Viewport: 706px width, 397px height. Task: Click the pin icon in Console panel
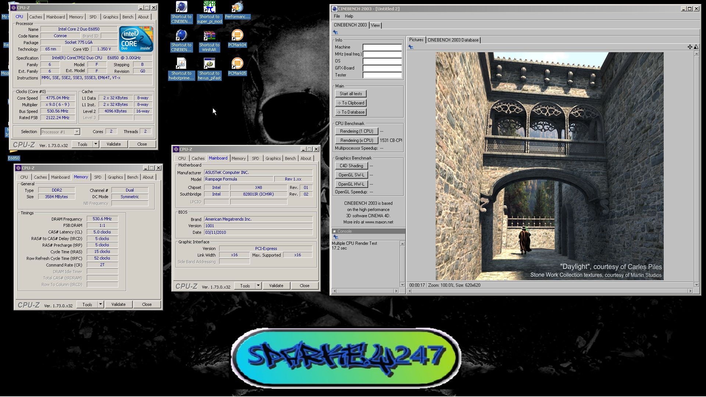[335, 237]
